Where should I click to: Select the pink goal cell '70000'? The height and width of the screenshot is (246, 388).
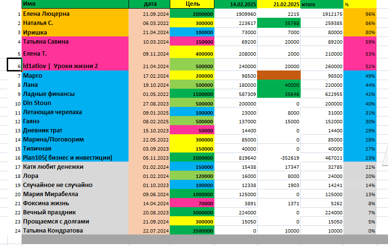click(x=192, y=203)
